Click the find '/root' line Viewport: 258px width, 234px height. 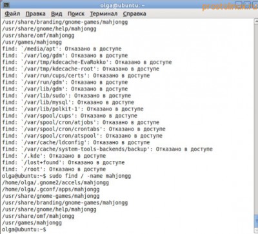point(54,169)
